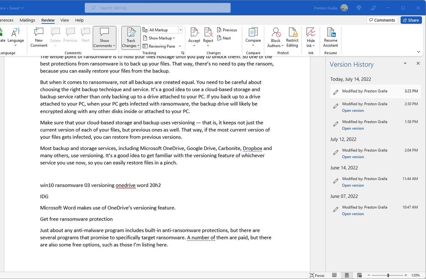Switch to Web Layout view icon
Viewport: 426px width, 279px height.
click(359, 275)
